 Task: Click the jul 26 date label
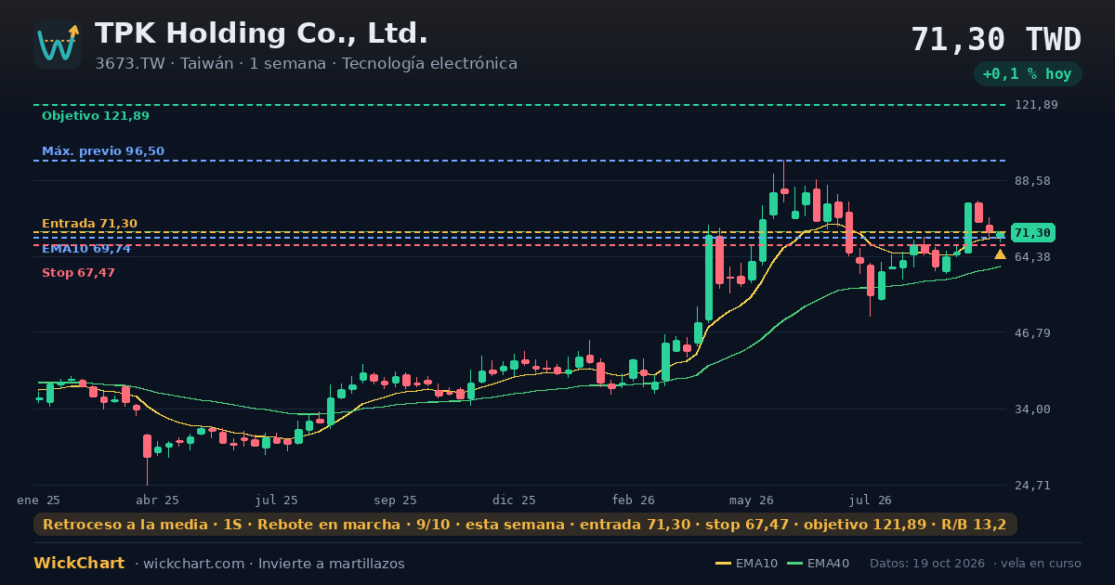pyautogui.click(x=871, y=500)
